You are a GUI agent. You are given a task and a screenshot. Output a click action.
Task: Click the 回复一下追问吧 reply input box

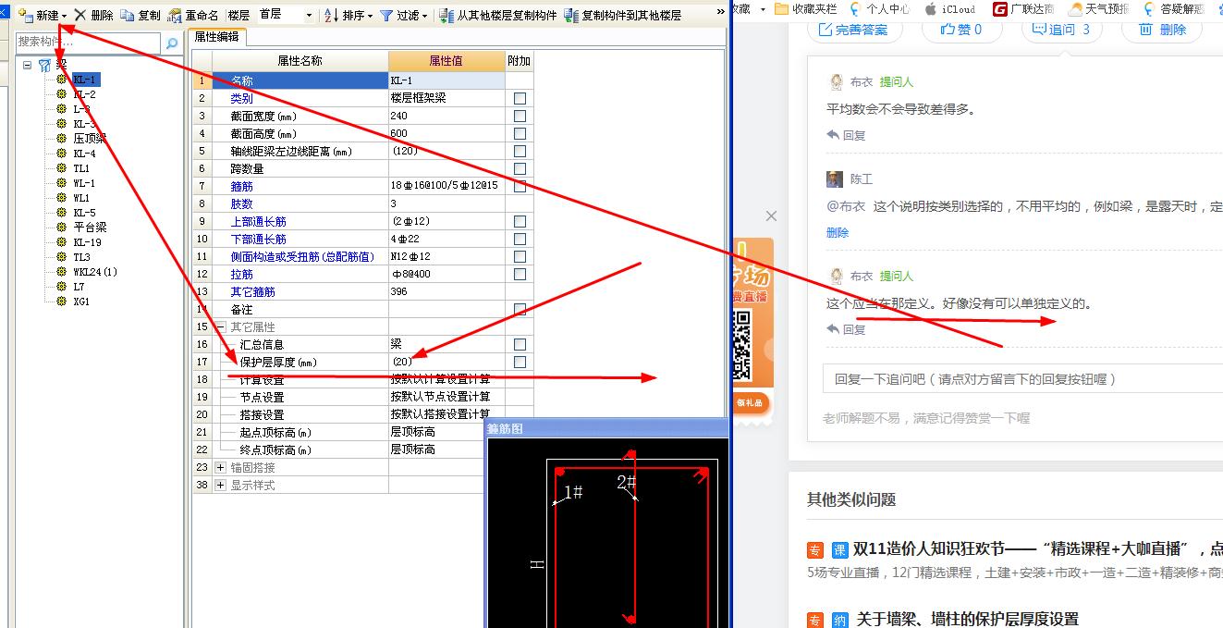pyautogui.click(x=1022, y=379)
